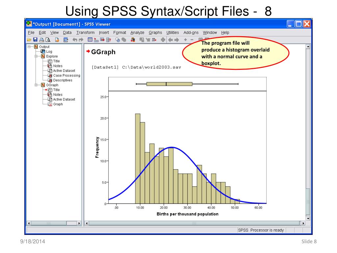Click the Redo arrow in the toolbar
This screenshot has height=253, width=337.
(x=81, y=40)
